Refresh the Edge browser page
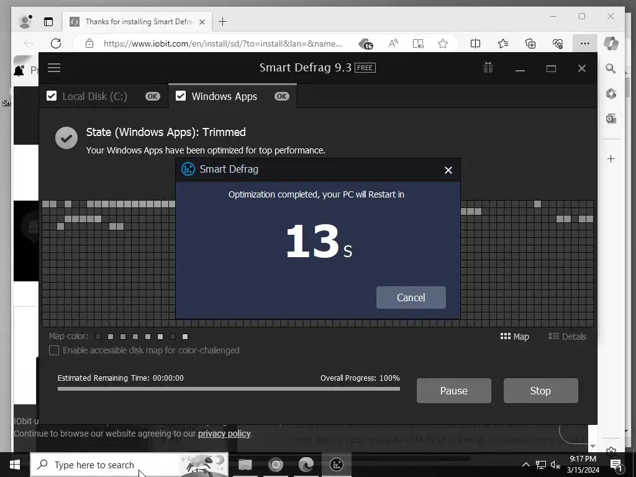Viewport: 636px width, 477px height. [x=55, y=43]
